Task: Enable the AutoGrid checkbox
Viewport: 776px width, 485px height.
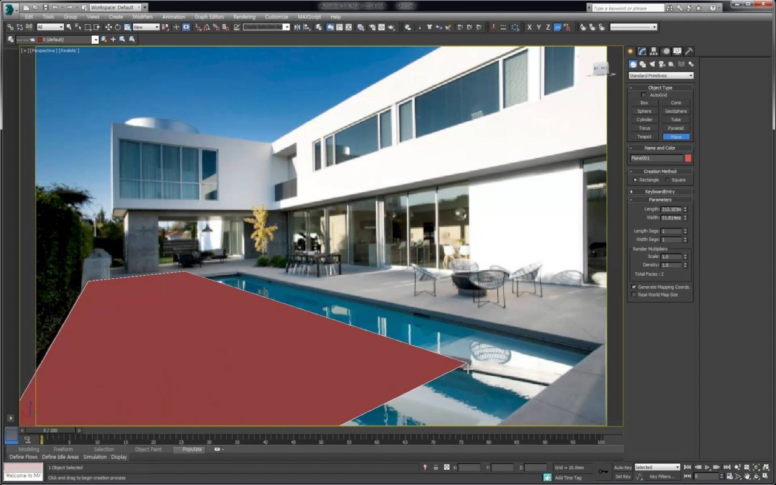Action: (x=644, y=95)
